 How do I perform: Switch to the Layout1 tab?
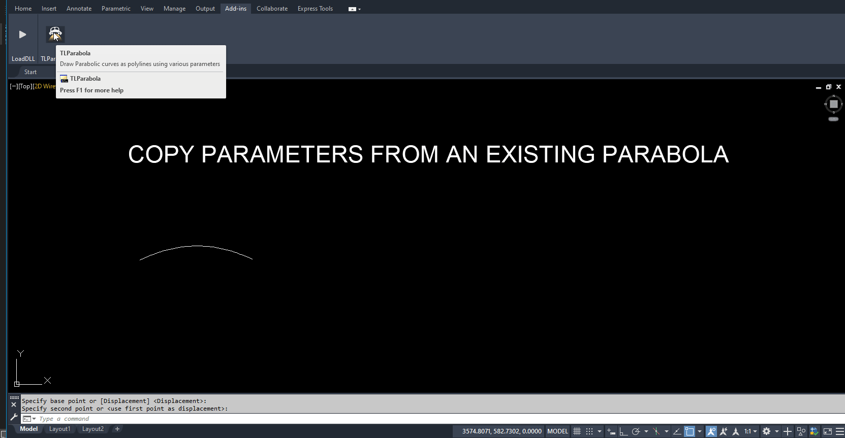[59, 429]
